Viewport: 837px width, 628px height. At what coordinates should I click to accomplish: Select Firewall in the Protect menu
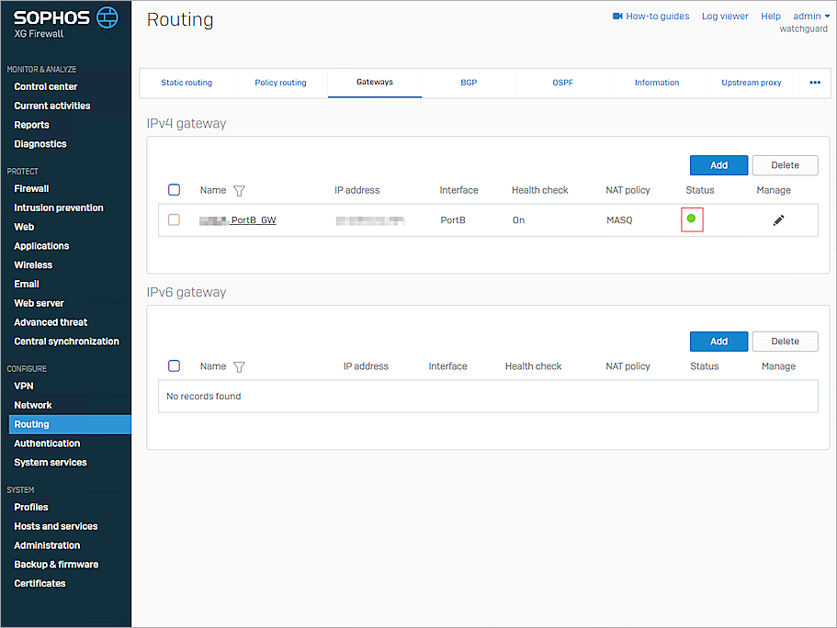31,188
